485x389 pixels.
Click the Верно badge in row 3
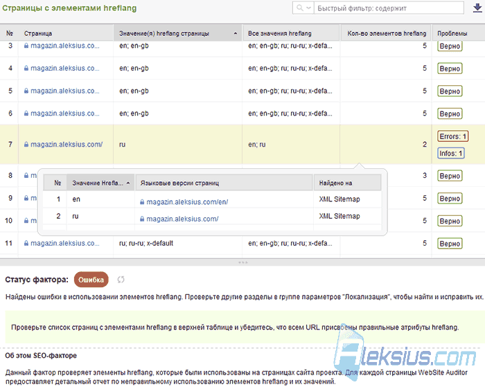pyautogui.click(x=450, y=46)
